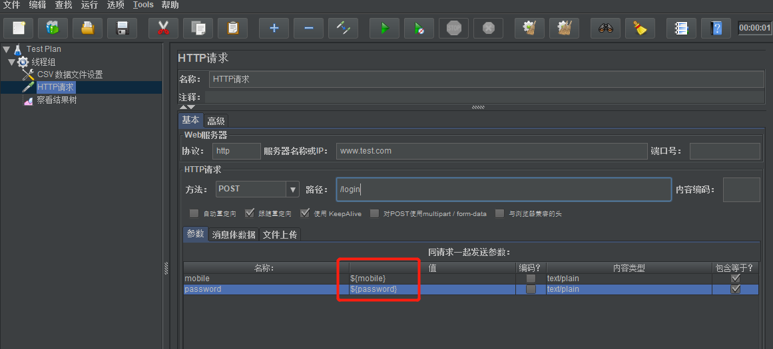Screen dimensions: 773x349
Task: Click the vertical split pane divider handle
Action: 166,267
